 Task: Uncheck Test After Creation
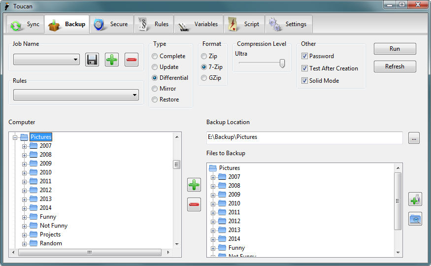pyautogui.click(x=305, y=68)
